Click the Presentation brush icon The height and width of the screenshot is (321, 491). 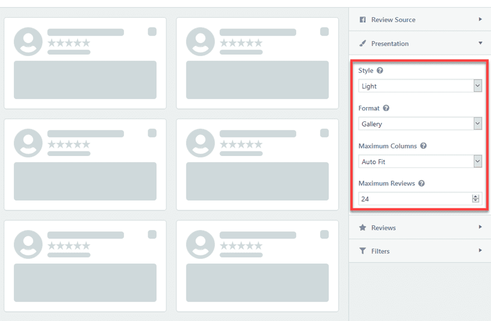click(363, 43)
